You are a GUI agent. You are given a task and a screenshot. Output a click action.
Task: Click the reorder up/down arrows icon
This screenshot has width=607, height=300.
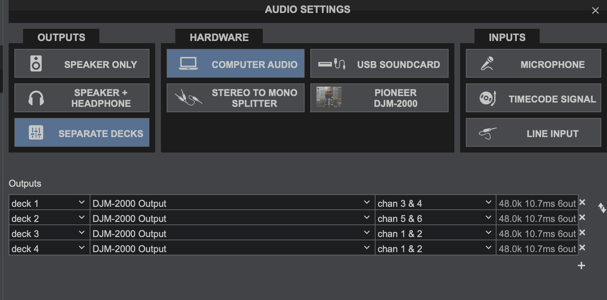[602, 208]
